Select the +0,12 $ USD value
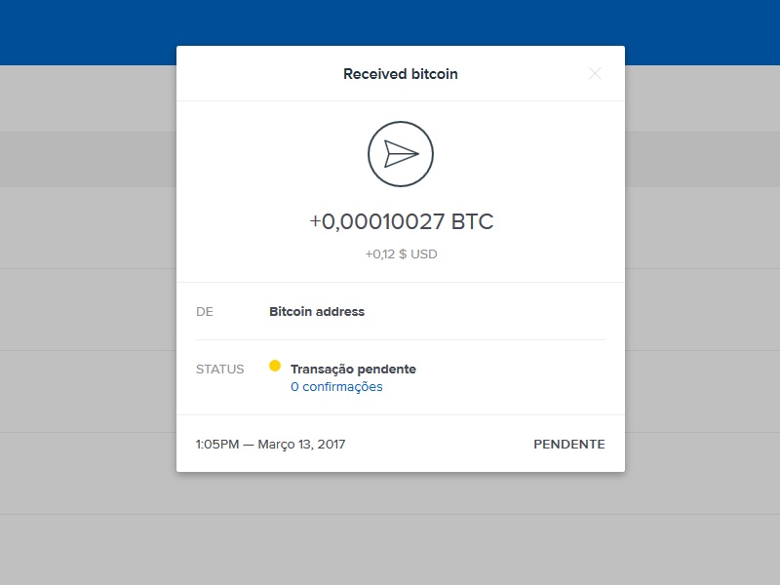 tap(401, 254)
